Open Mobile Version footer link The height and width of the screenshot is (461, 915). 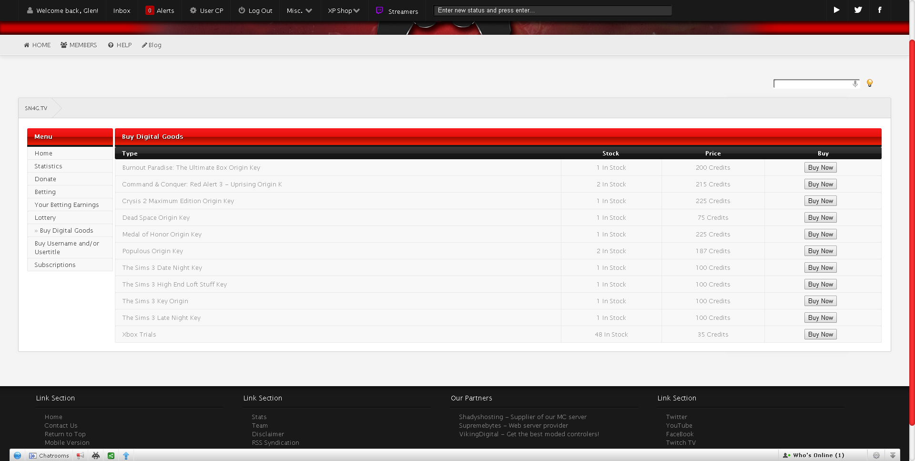coord(67,443)
